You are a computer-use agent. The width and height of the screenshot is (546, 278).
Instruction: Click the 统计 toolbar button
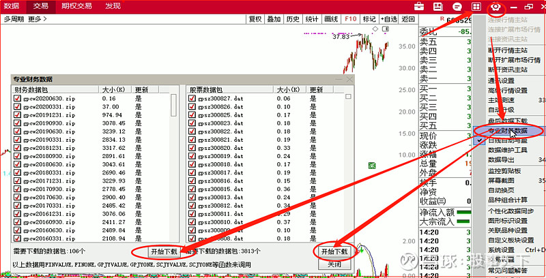(312, 19)
